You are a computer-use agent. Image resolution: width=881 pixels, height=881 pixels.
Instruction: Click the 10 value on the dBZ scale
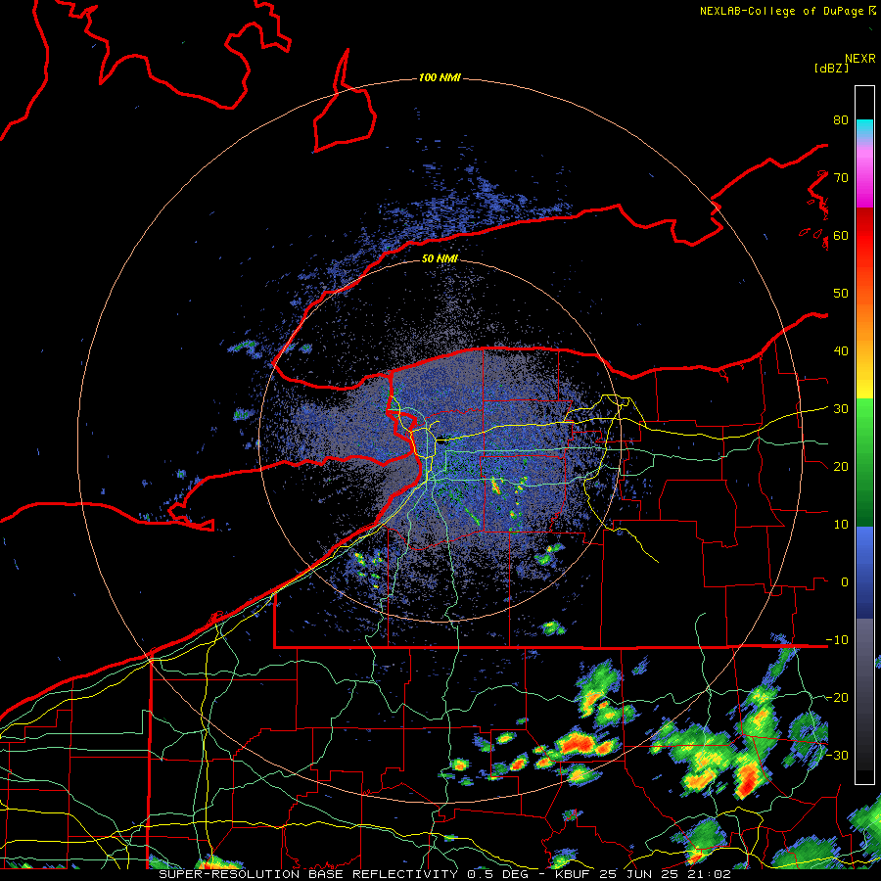pyautogui.click(x=841, y=525)
